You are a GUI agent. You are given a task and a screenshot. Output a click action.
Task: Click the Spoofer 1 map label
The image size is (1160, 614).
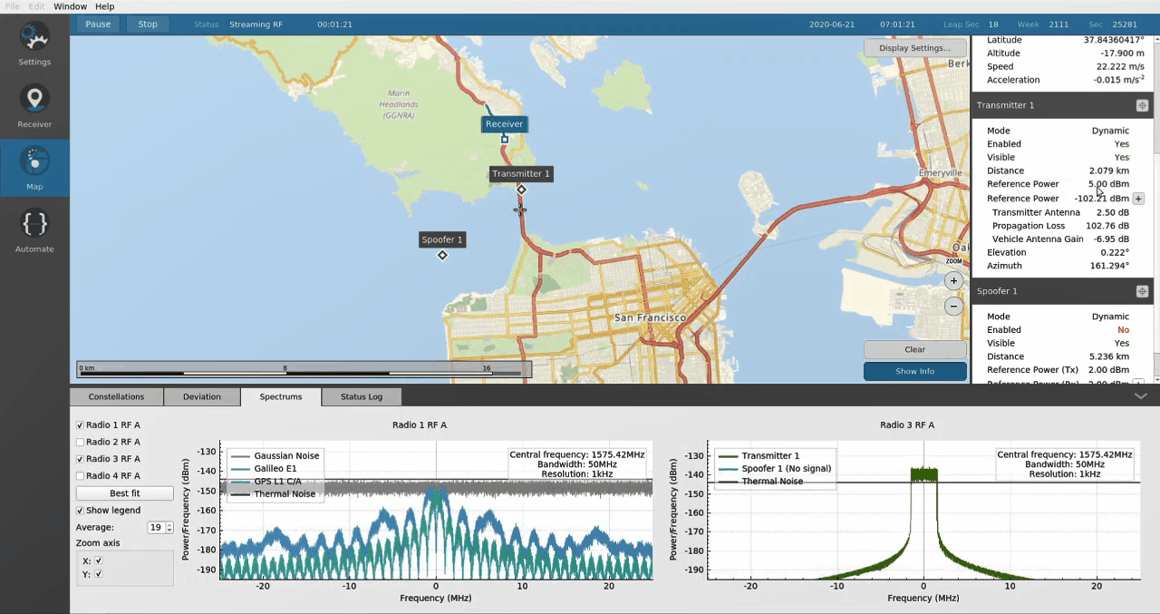click(x=442, y=239)
